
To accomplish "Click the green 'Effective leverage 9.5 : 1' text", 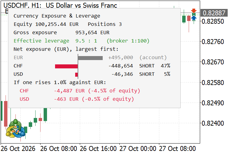I will [55, 41].
